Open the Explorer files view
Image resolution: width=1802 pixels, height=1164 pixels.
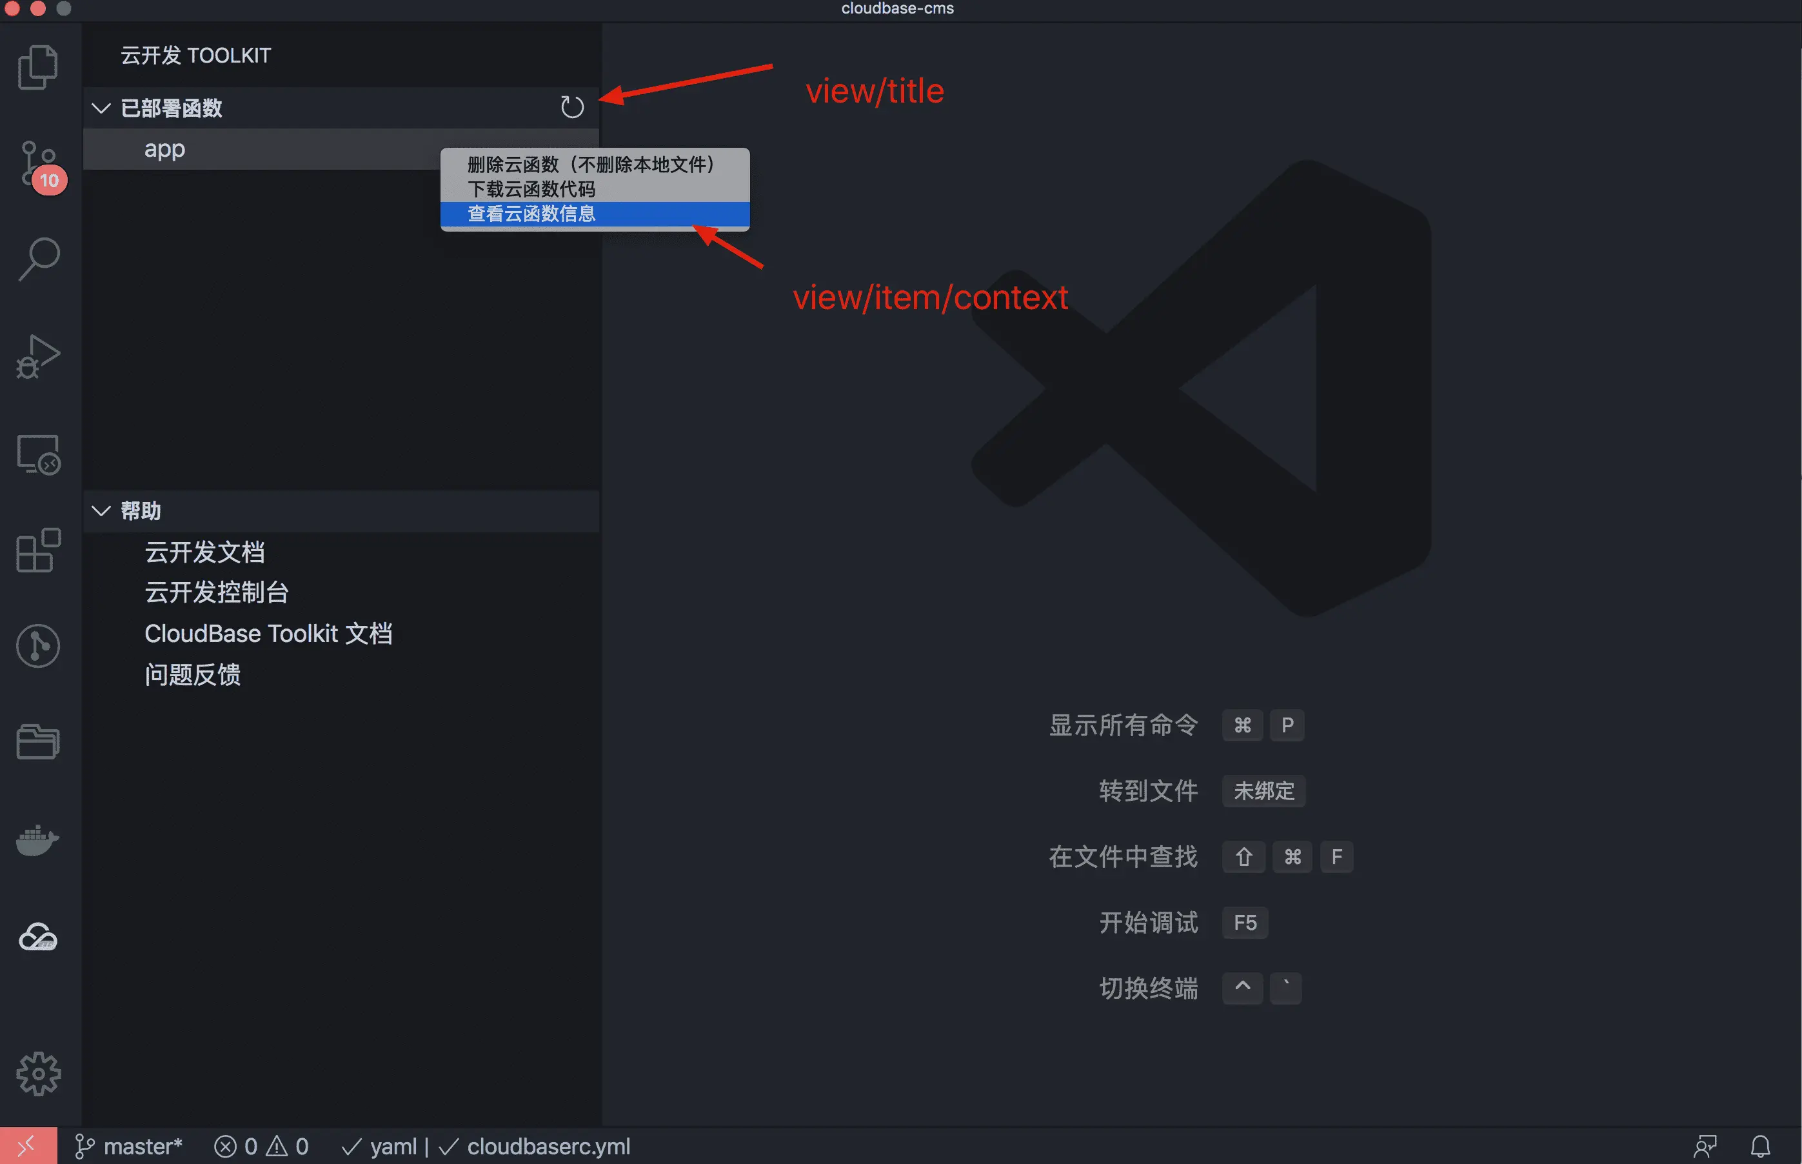38,66
